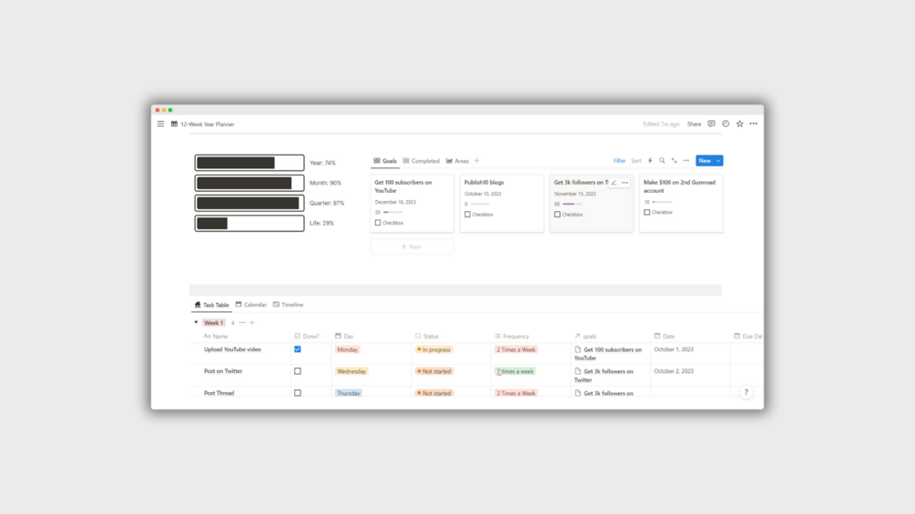Add a new view with plus after Areas
915x514 pixels.
click(477, 161)
